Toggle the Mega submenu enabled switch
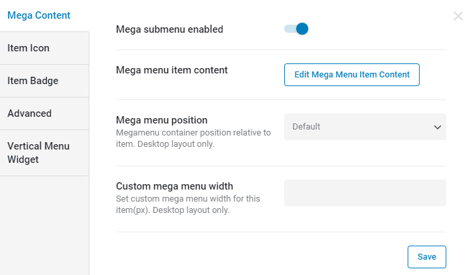Viewport: 467px width, 275px height. point(296,29)
